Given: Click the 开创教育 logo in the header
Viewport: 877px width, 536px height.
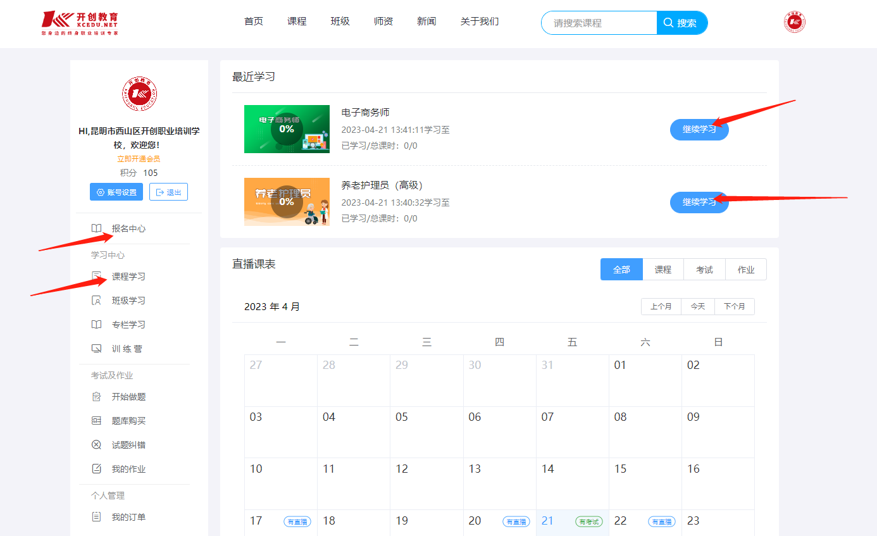Looking at the screenshot, I should (x=80, y=23).
